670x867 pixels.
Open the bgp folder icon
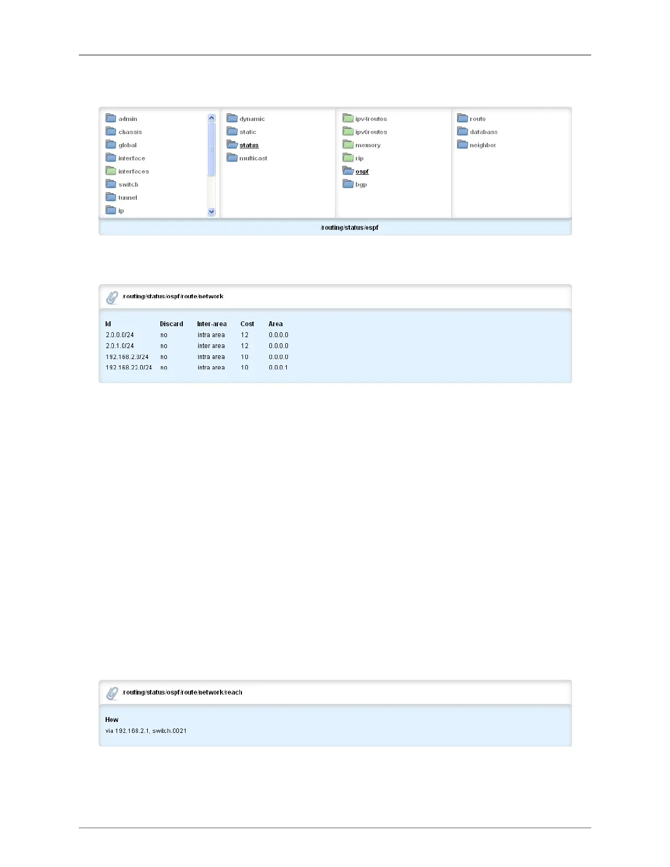(x=348, y=184)
